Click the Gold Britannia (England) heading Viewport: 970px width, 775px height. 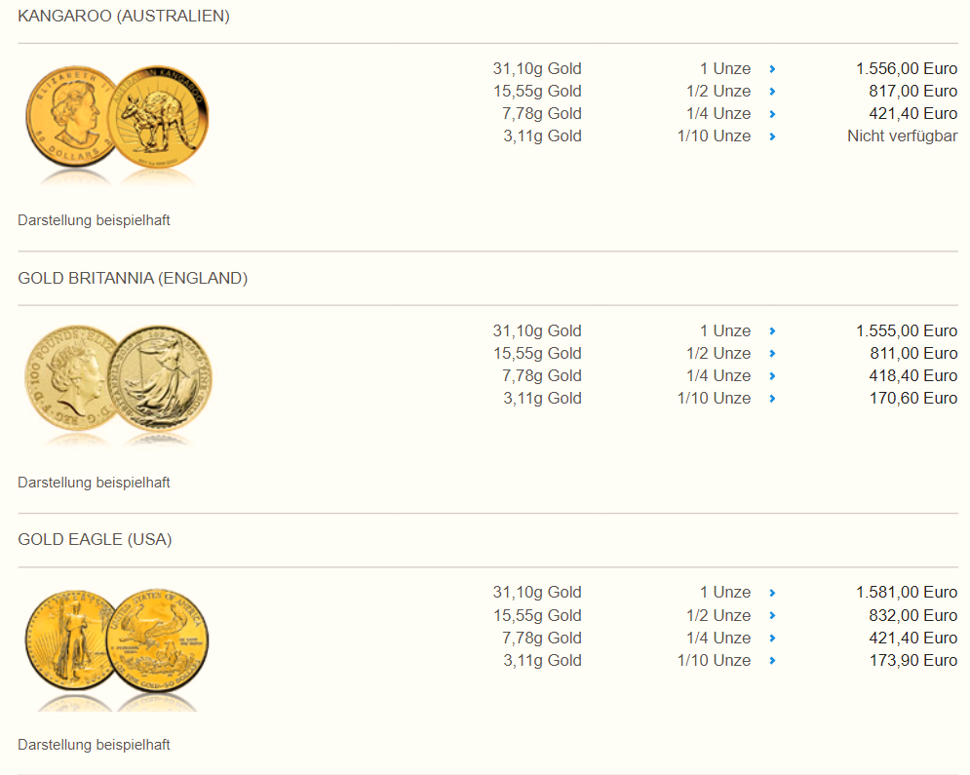[133, 279]
